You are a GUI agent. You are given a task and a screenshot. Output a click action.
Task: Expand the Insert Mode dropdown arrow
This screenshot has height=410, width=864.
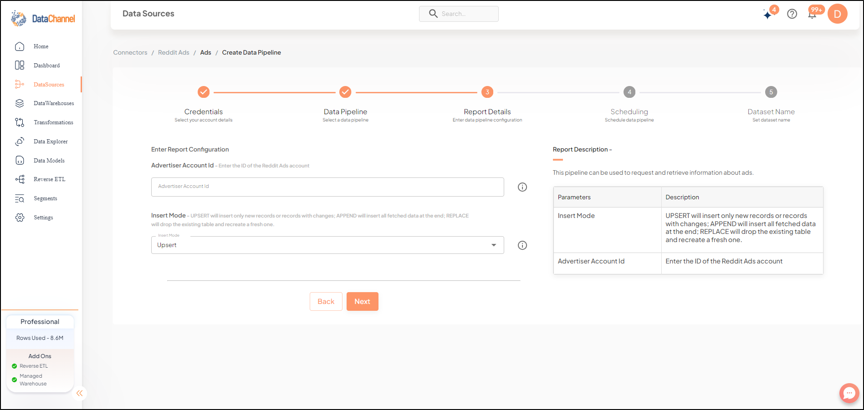tap(494, 245)
